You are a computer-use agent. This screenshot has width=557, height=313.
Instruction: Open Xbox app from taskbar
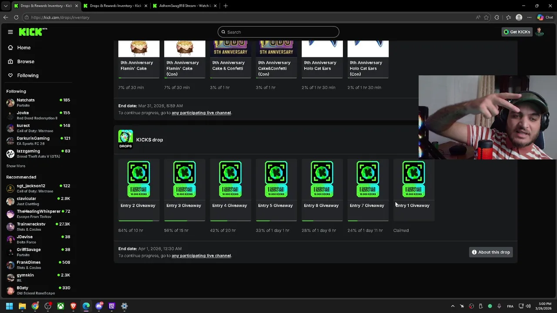(60, 306)
